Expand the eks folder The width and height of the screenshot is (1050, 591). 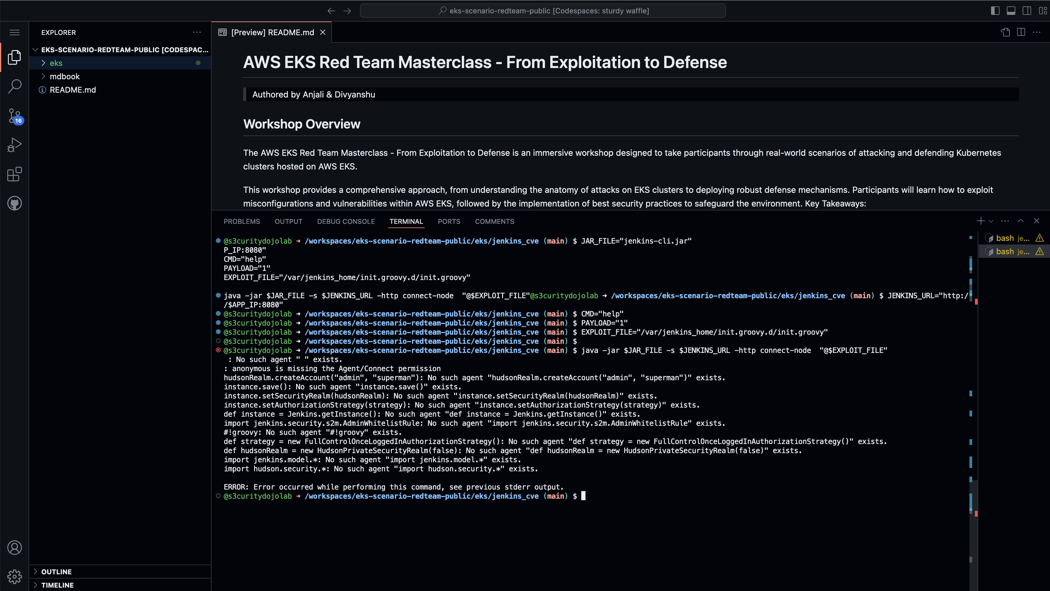[x=56, y=63]
